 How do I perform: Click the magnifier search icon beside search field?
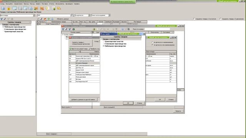coord(73,15)
